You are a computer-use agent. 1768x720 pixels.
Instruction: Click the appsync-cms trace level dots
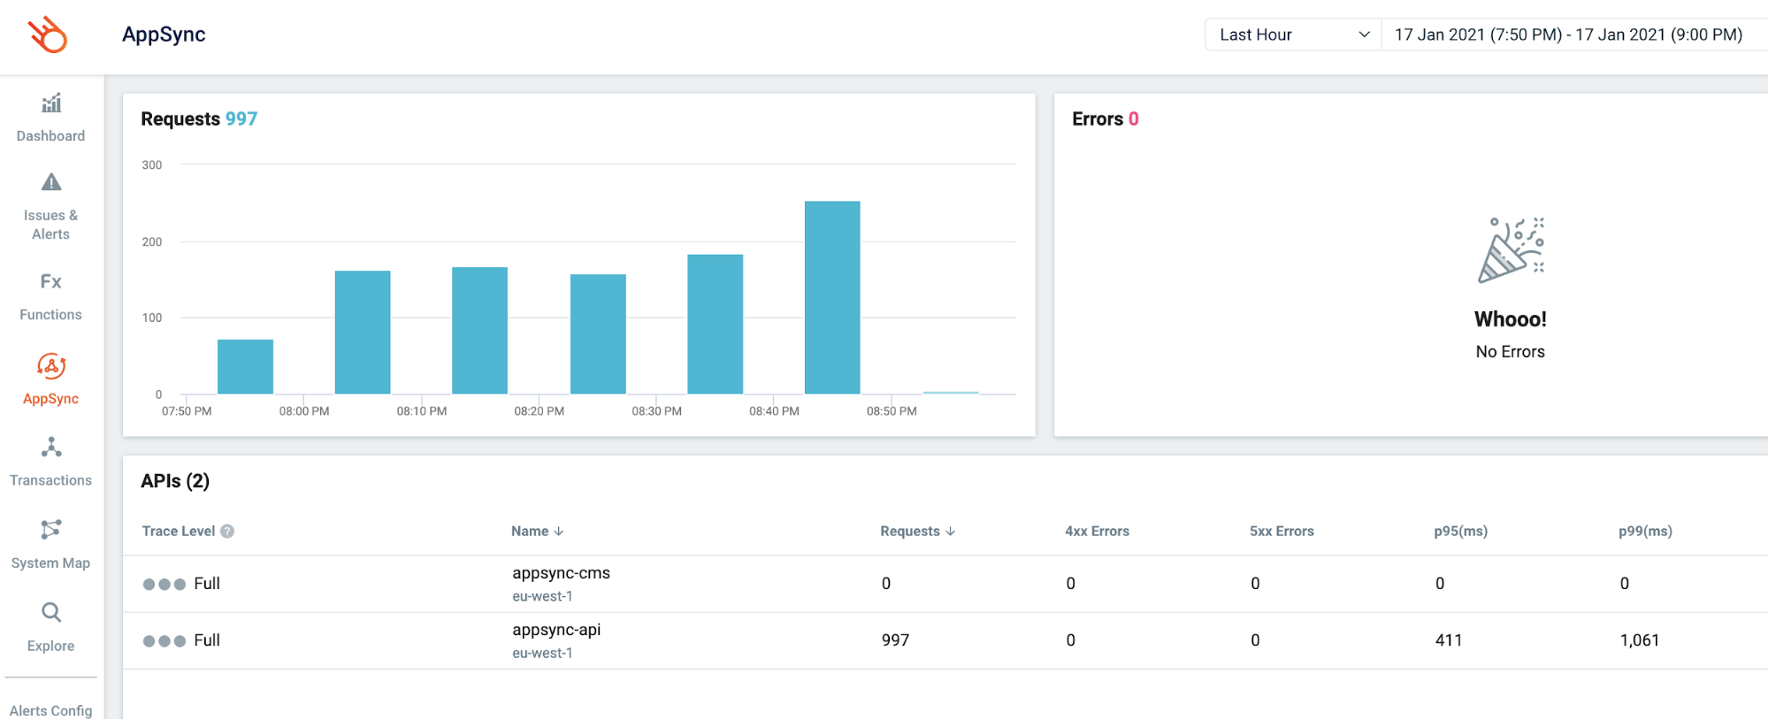(165, 584)
